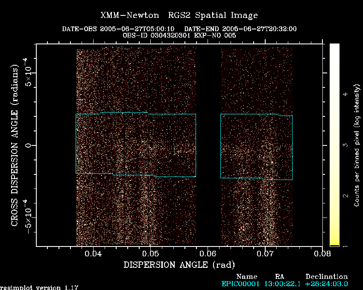
Task: Select the DATE-OBS 2005-06-27T05:00:10 text
Action: point(118,29)
